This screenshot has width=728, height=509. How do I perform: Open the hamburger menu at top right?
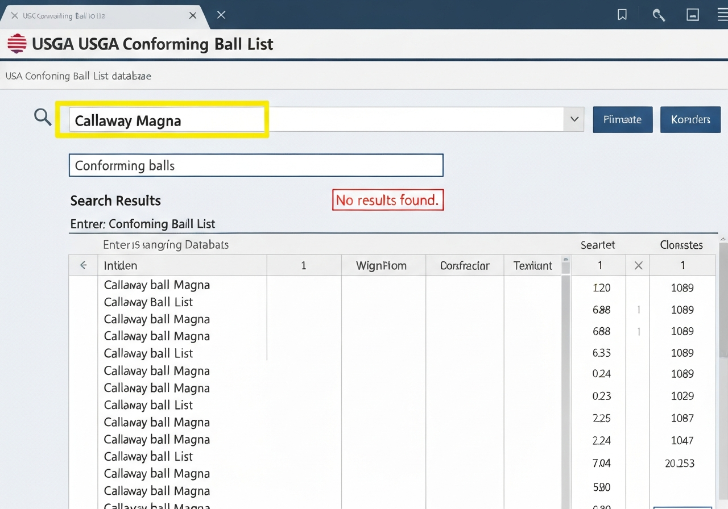pos(723,15)
